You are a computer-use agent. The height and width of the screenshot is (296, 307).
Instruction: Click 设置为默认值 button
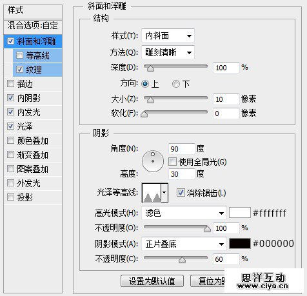pyautogui.click(x=152, y=281)
